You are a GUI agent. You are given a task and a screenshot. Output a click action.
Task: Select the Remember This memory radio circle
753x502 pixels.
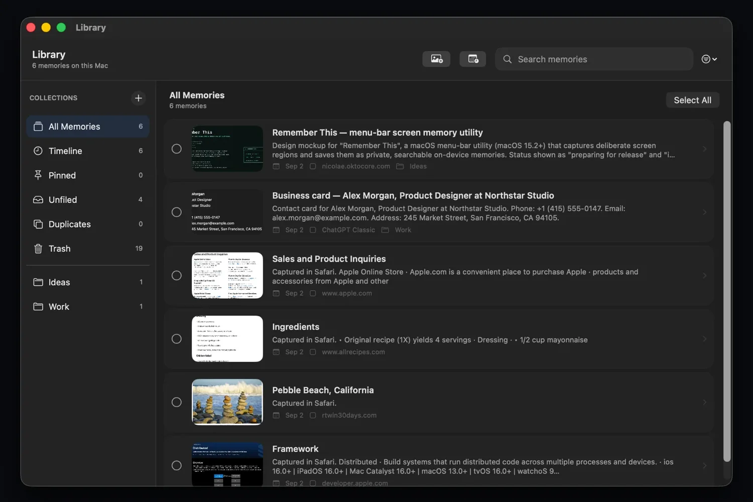click(177, 149)
